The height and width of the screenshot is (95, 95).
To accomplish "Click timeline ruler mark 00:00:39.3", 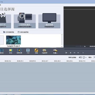I will [20, 61].
